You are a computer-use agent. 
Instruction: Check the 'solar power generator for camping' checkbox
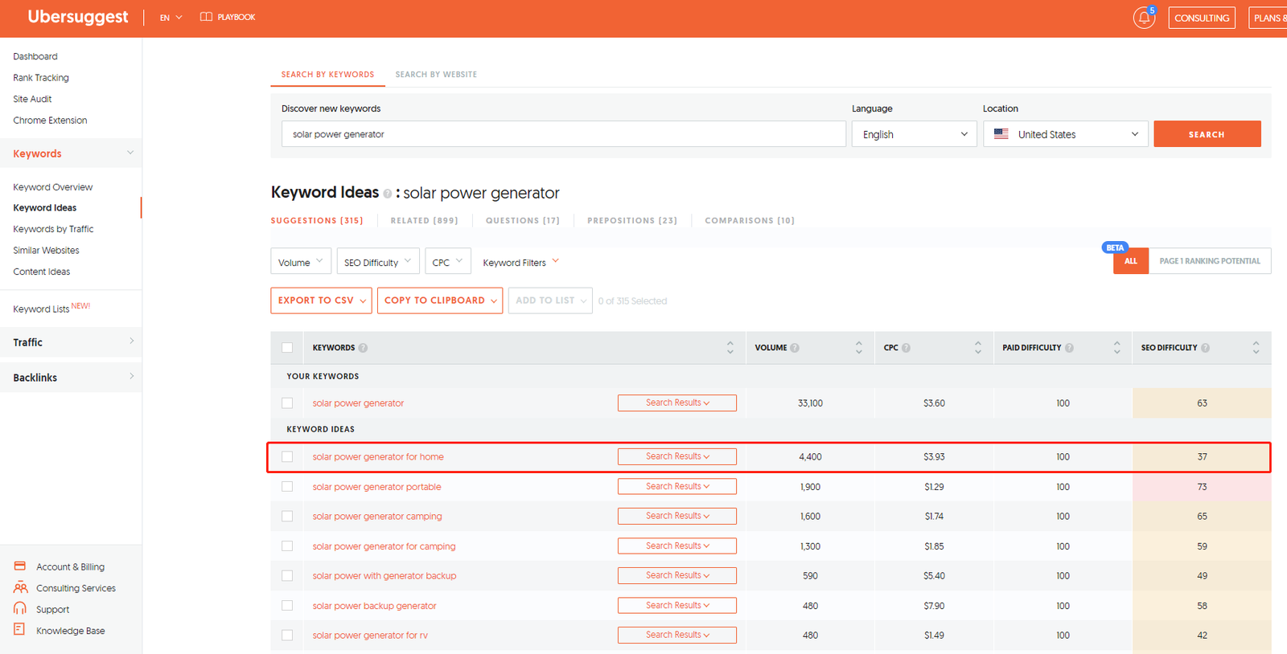click(x=287, y=546)
